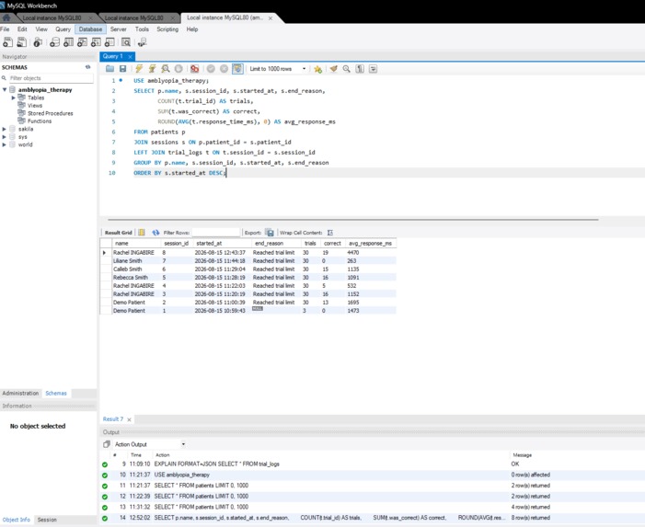This screenshot has height=527, width=645.
Task: Toggle wrap cell content
Action: (x=330, y=233)
